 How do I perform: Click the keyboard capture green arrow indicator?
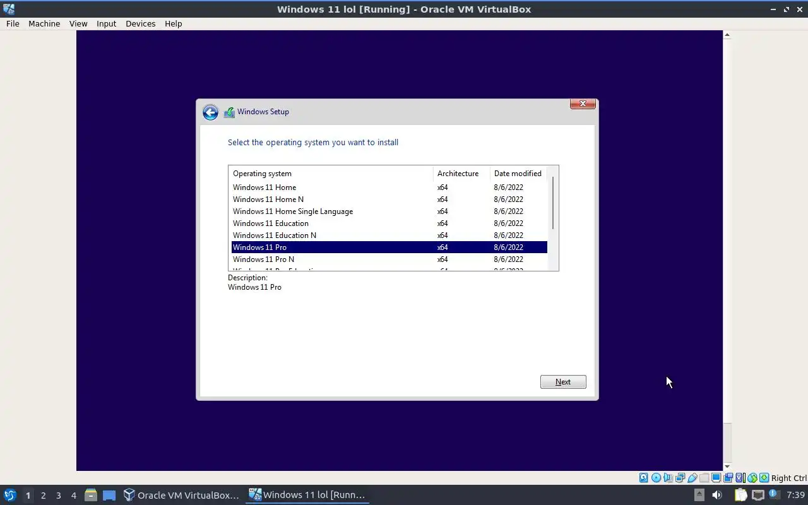(x=764, y=478)
